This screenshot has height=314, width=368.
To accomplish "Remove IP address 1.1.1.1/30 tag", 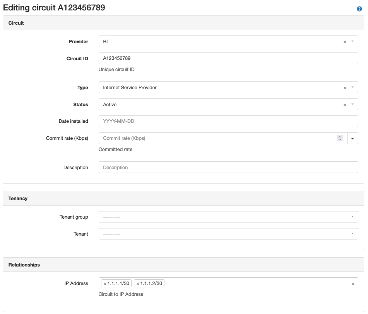I will [105, 284].
